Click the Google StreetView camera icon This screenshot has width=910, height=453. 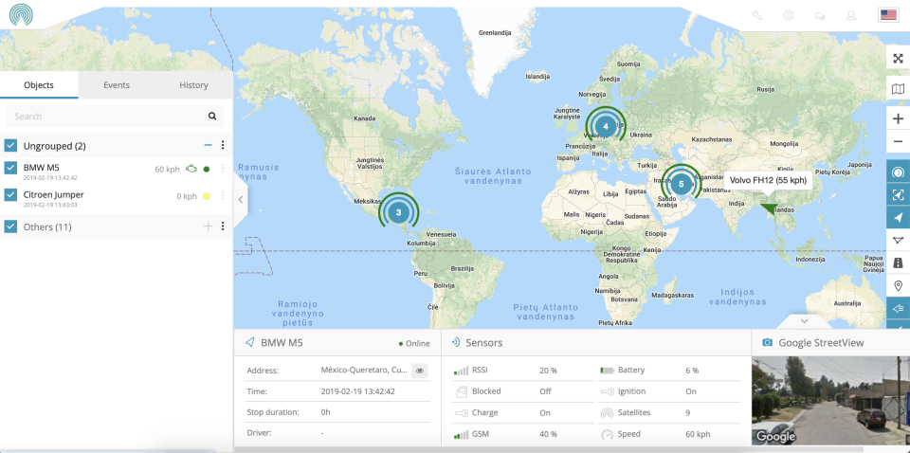click(767, 343)
